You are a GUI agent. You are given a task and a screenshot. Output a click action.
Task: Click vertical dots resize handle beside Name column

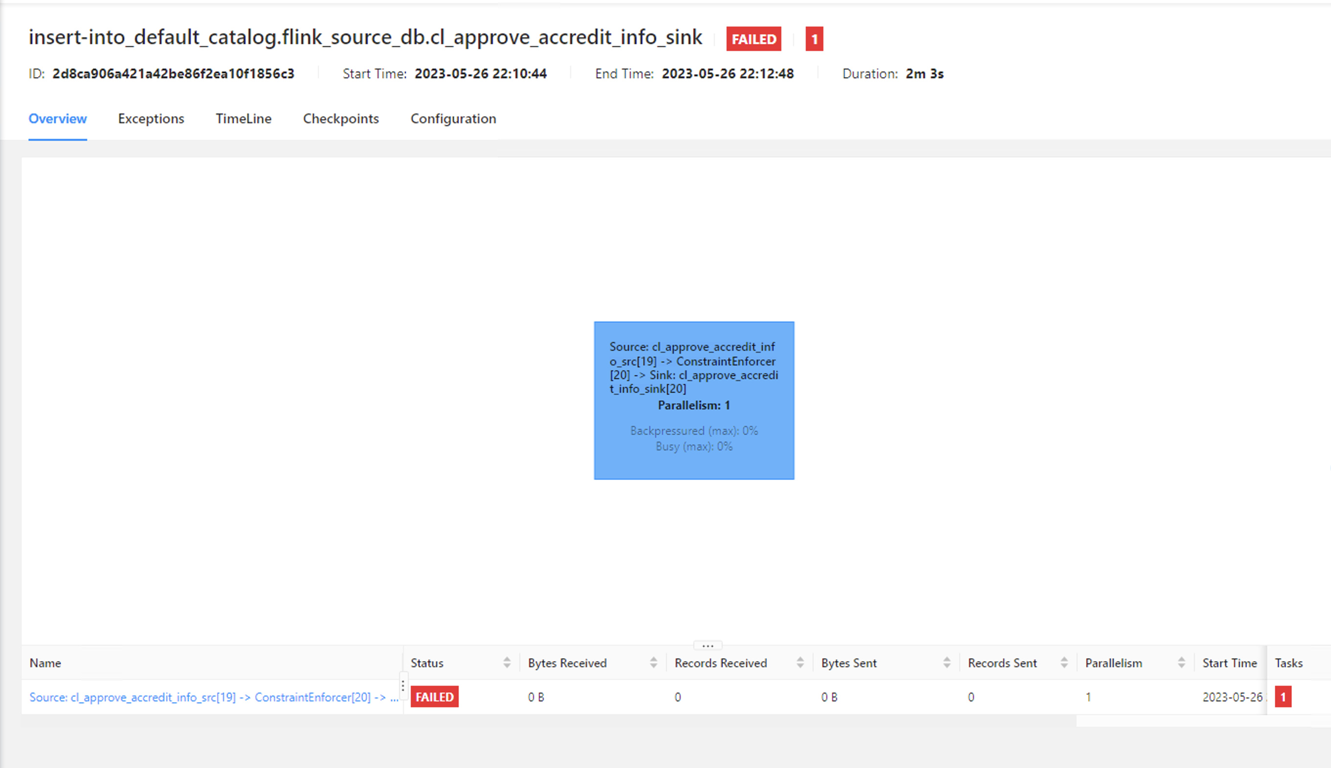pyautogui.click(x=403, y=686)
